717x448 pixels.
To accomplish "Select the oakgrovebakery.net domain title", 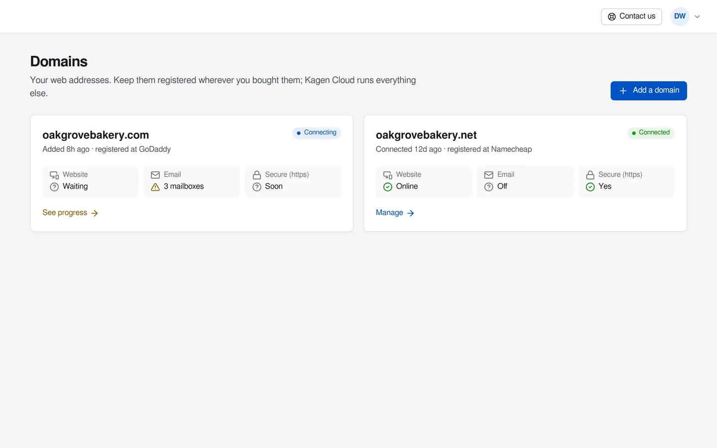I will [x=426, y=135].
